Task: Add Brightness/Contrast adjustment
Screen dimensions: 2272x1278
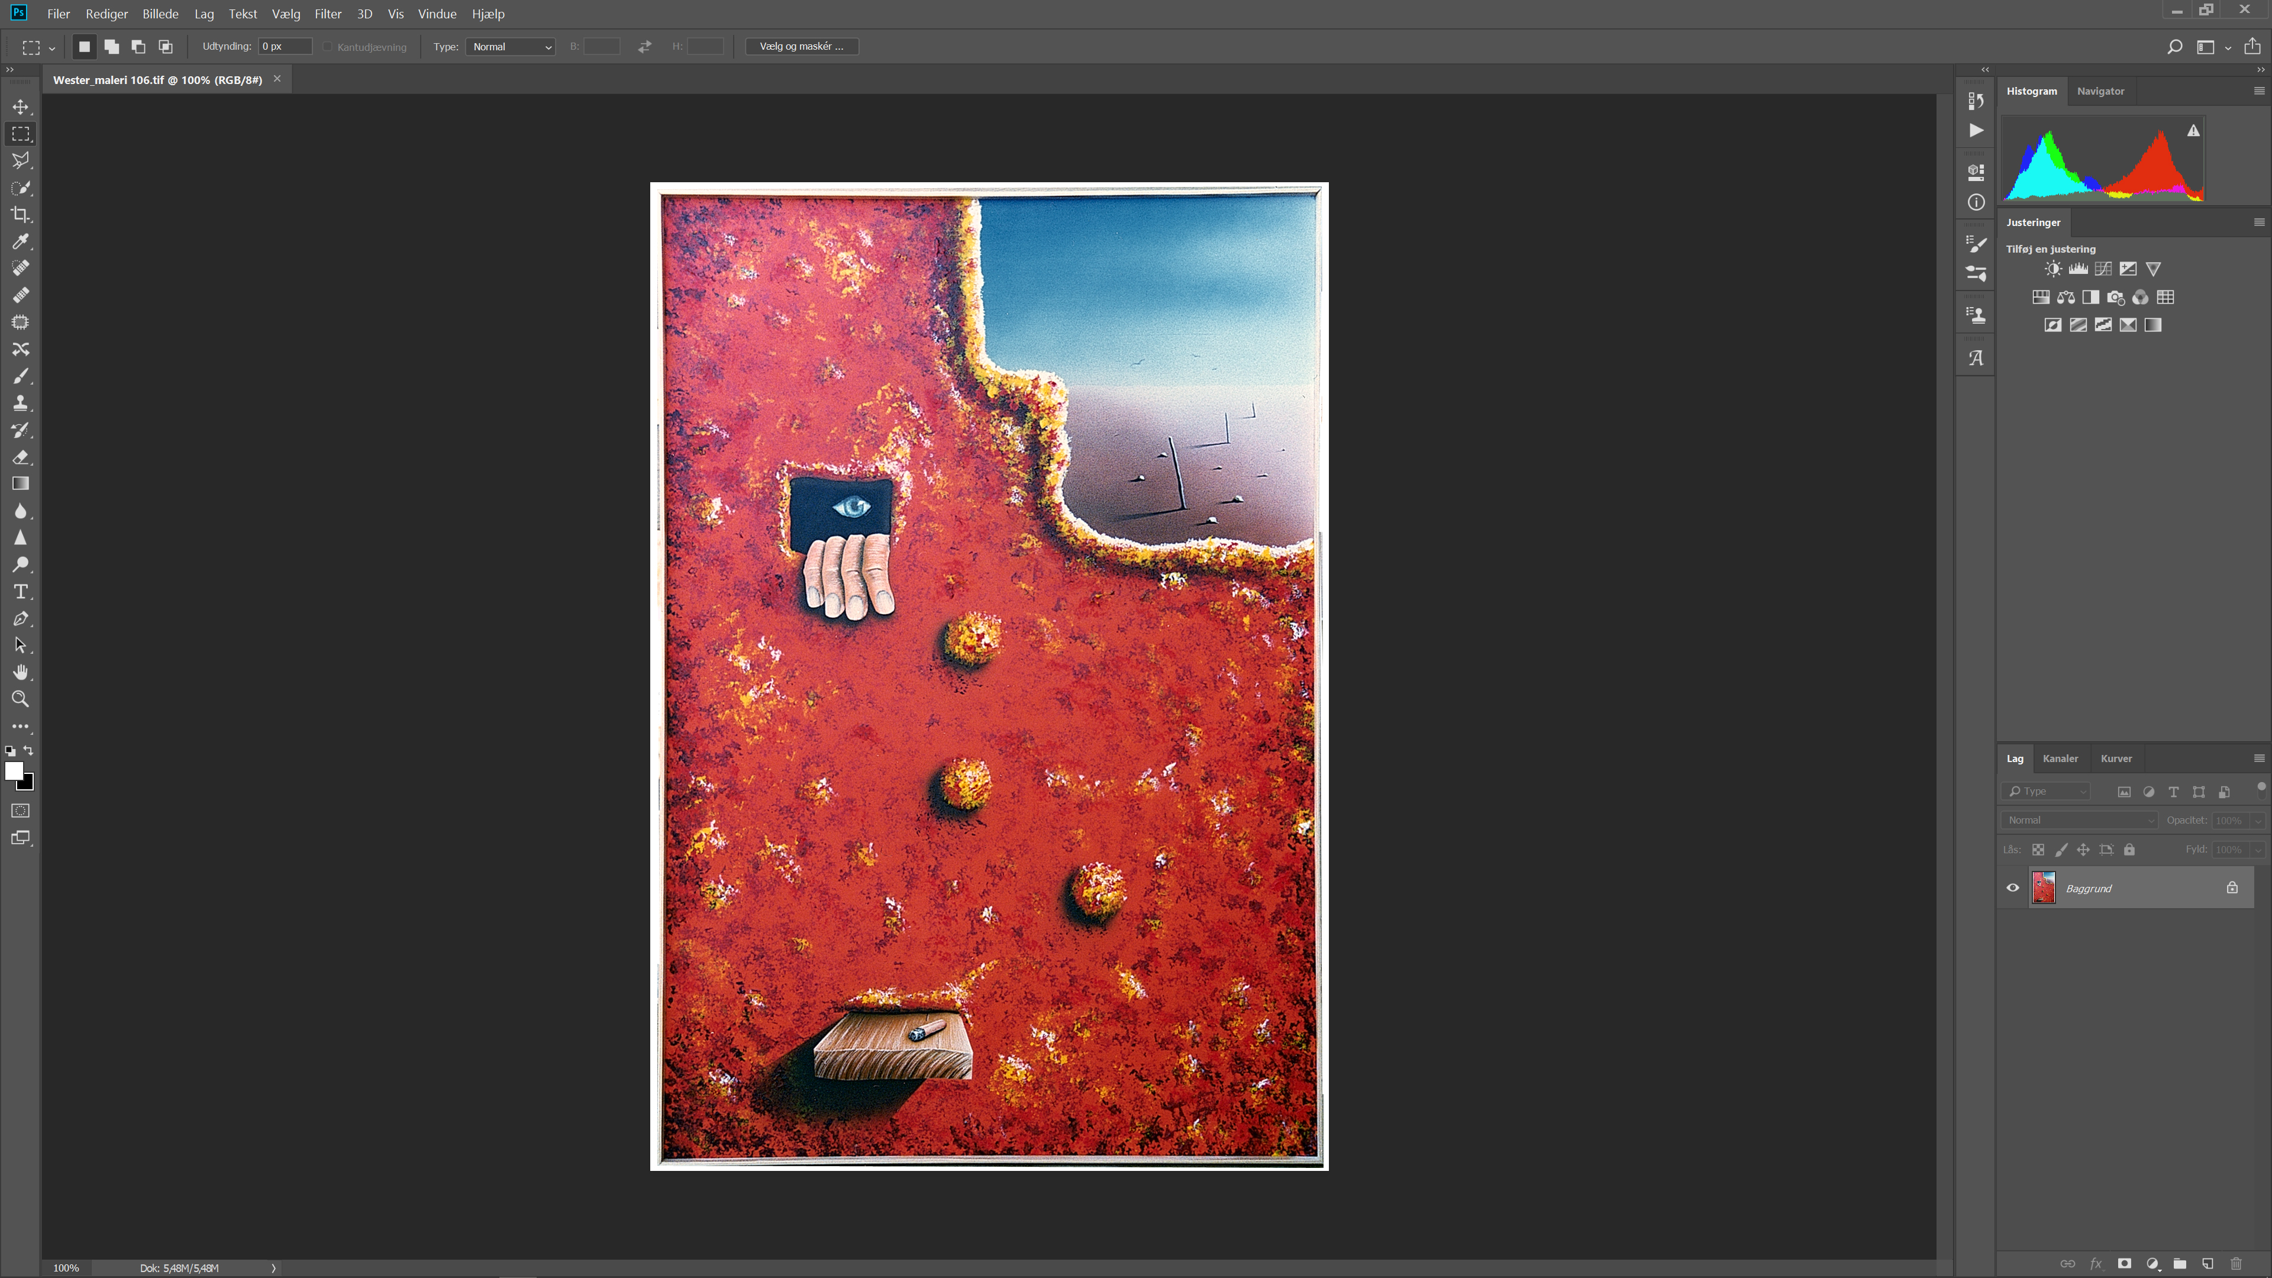Action: point(2053,269)
